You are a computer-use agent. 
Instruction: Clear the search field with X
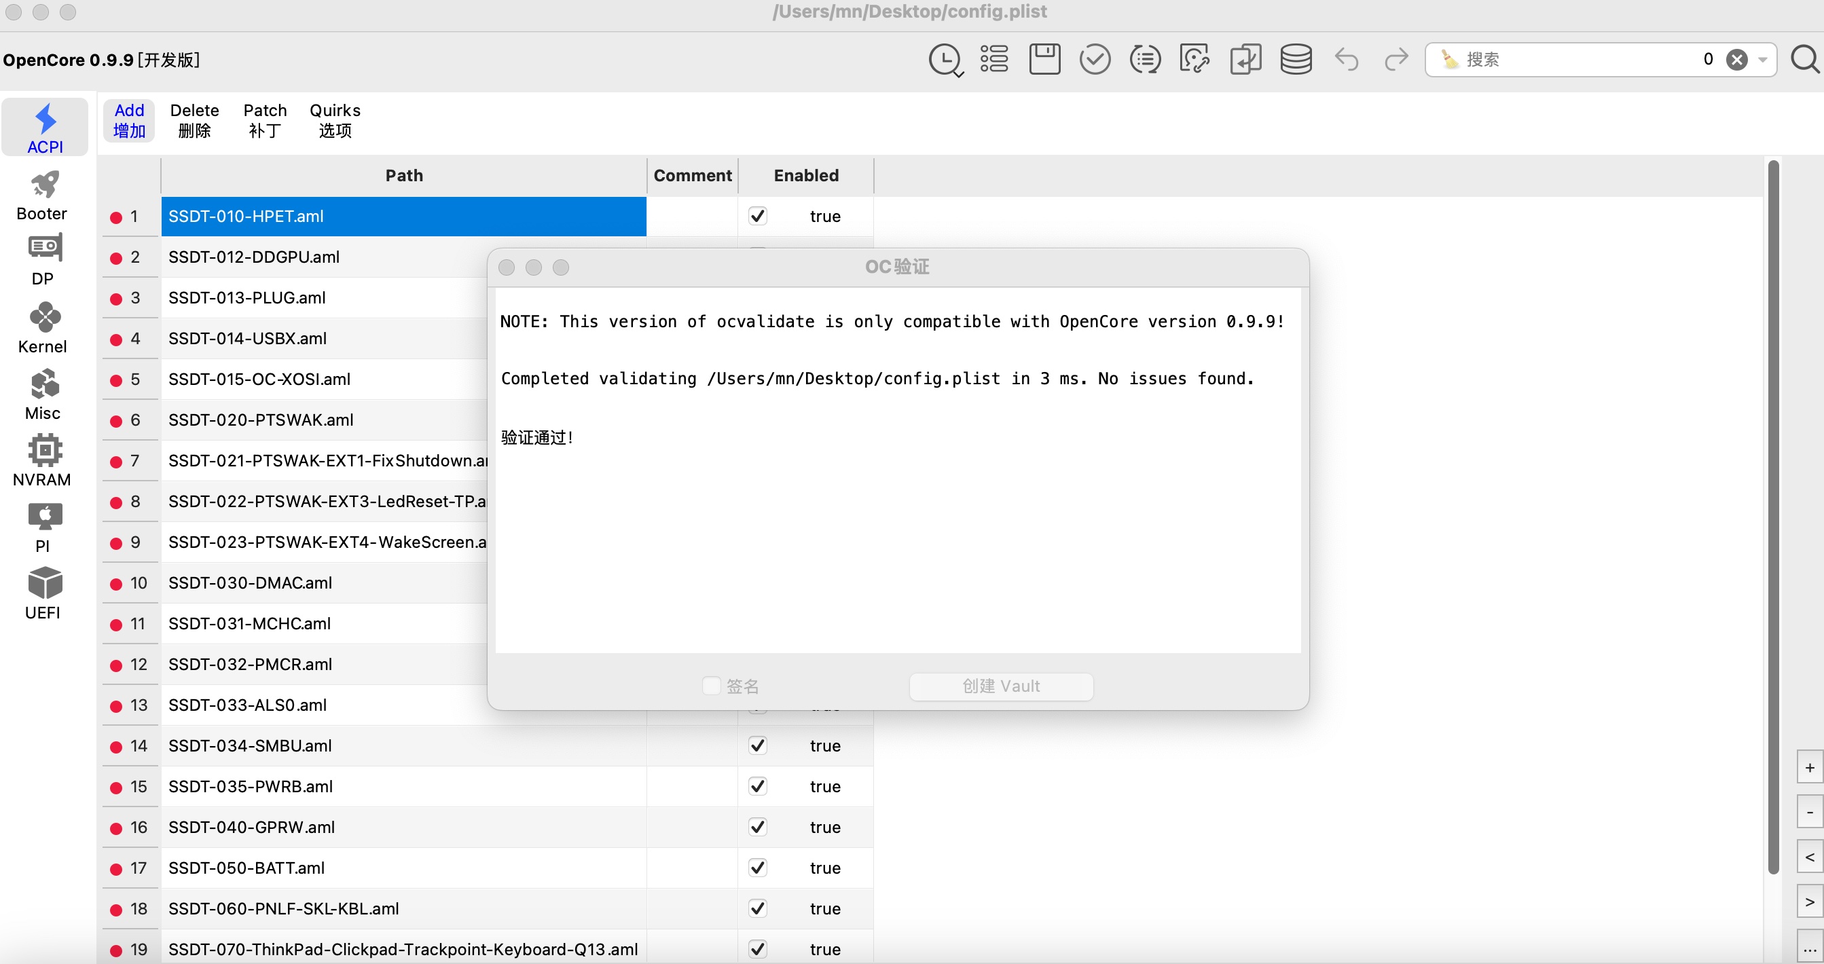pos(1736,60)
